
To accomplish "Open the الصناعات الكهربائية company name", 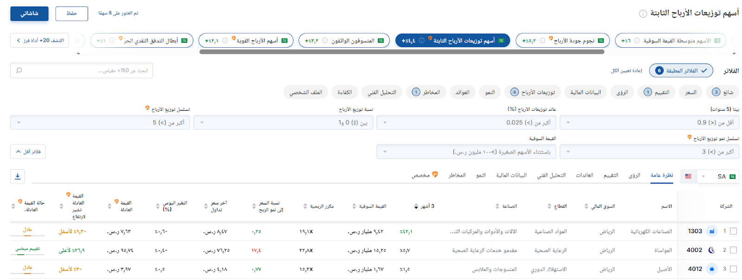I will [651, 231].
